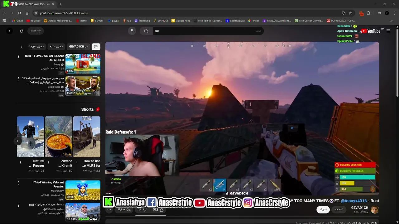The image size is (399, 224).
Task: Click the Share 'مشاركة' button
Action: pyautogui.click(x=123, y=210)
